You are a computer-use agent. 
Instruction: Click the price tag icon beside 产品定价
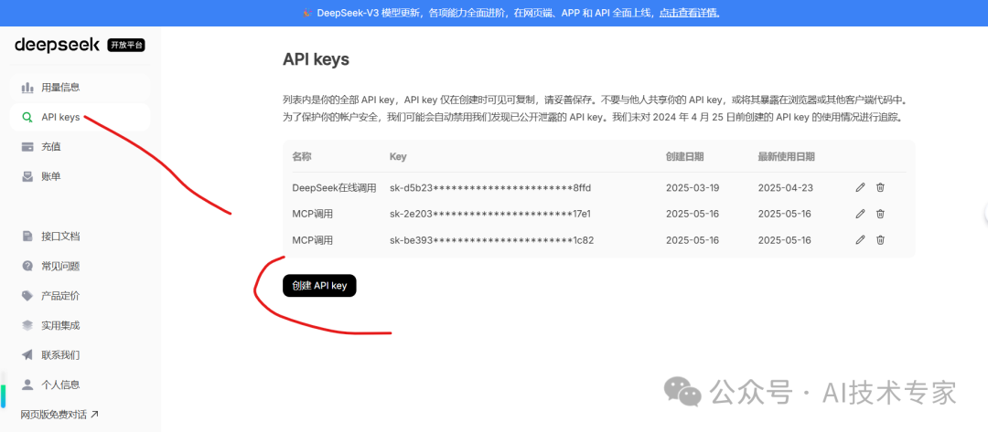coord(27,296)
